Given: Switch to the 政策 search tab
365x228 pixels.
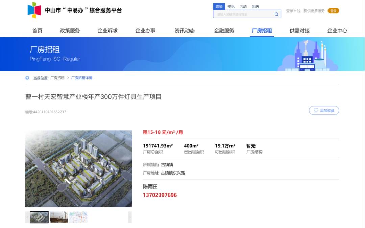Looking at the screenshot, I should pos(219,6).
